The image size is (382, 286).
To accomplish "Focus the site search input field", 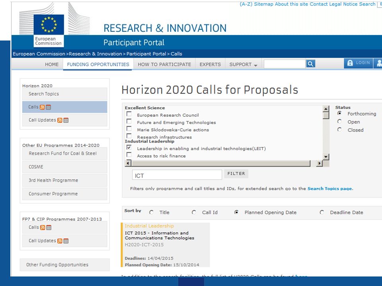I will click(x=285, y=64).
